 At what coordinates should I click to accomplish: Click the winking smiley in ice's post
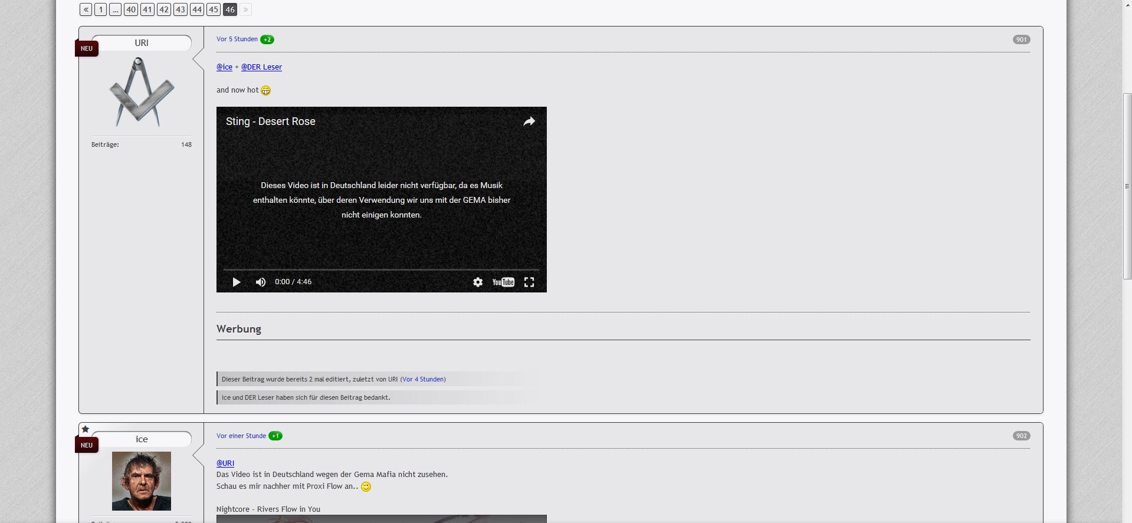tap(366, 487)
